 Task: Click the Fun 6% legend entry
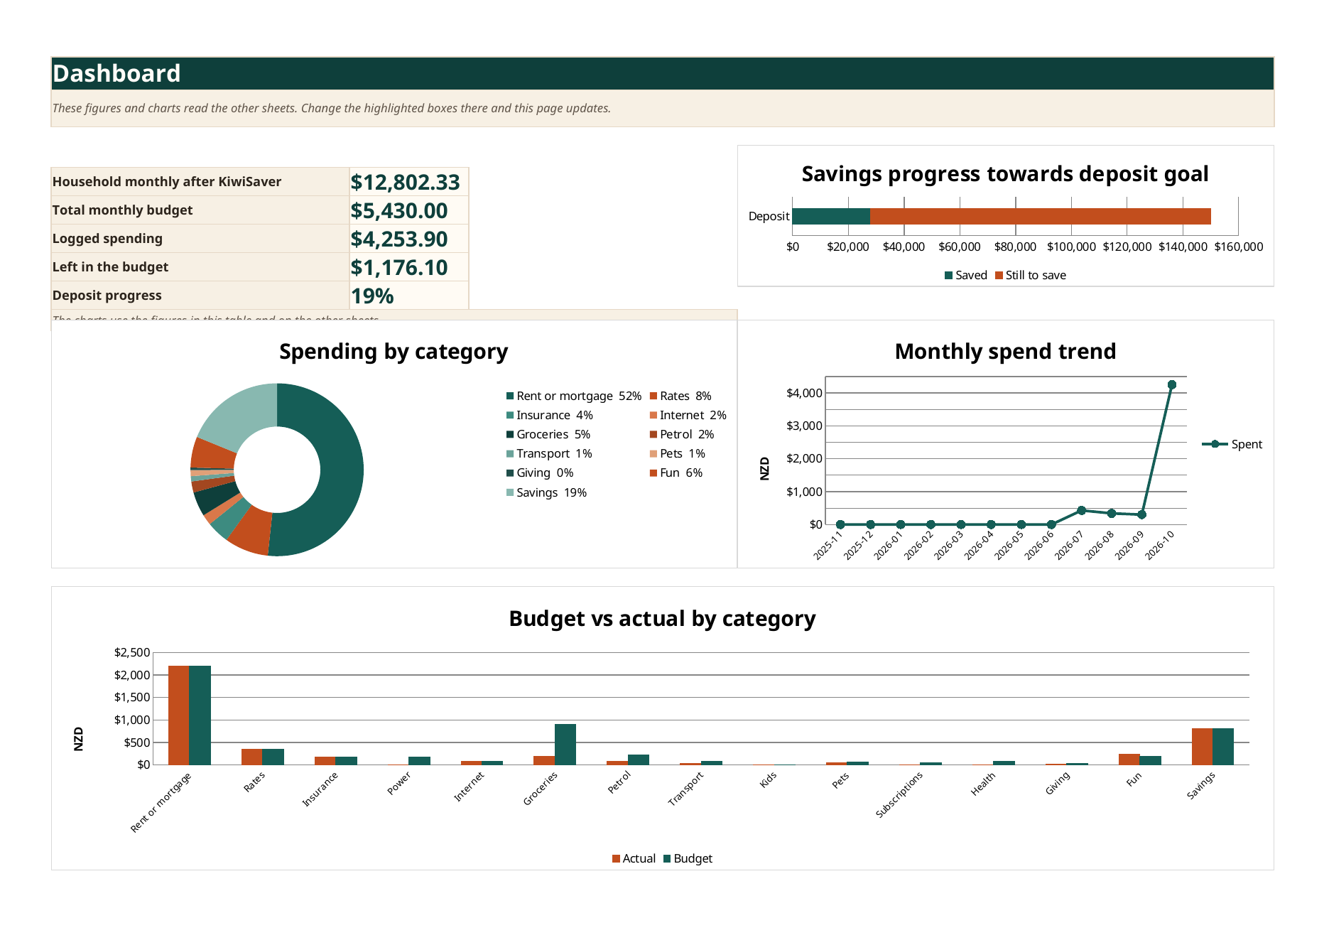(676, 472)
